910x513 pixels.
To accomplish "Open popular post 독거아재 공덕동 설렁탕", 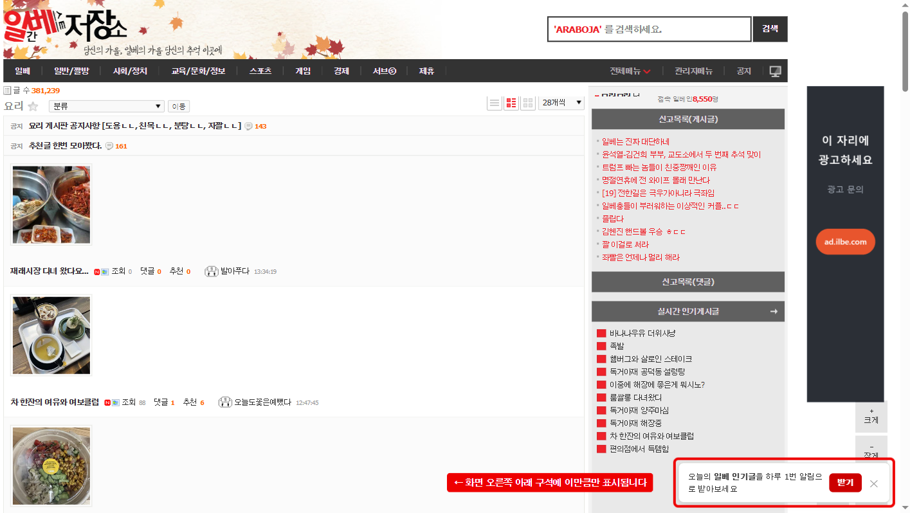I will (648, 372).
